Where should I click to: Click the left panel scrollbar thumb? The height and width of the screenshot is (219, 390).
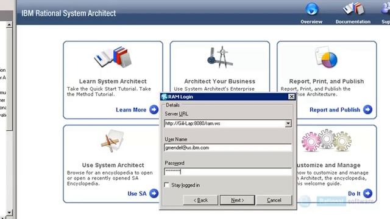pos(9,79)
